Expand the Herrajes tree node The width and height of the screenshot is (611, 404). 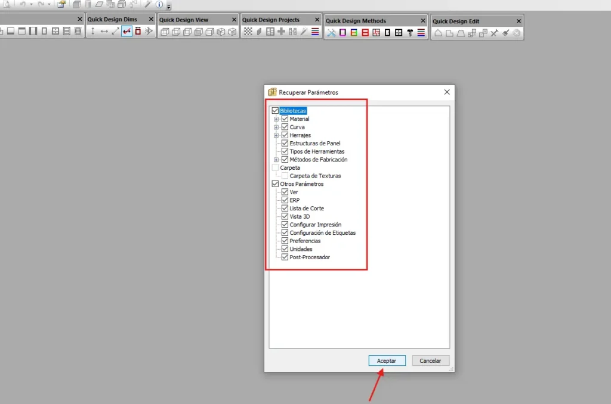[x=276, y=135]
